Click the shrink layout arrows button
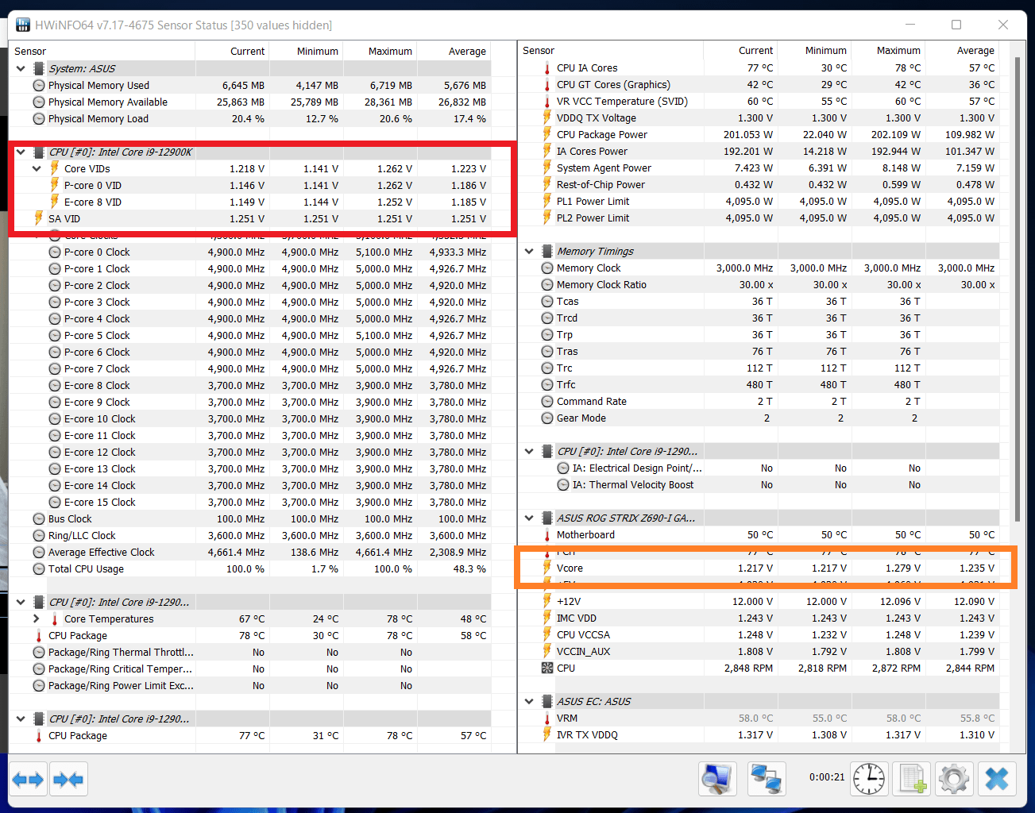The image size is (1035, 813). coord(68,780)
